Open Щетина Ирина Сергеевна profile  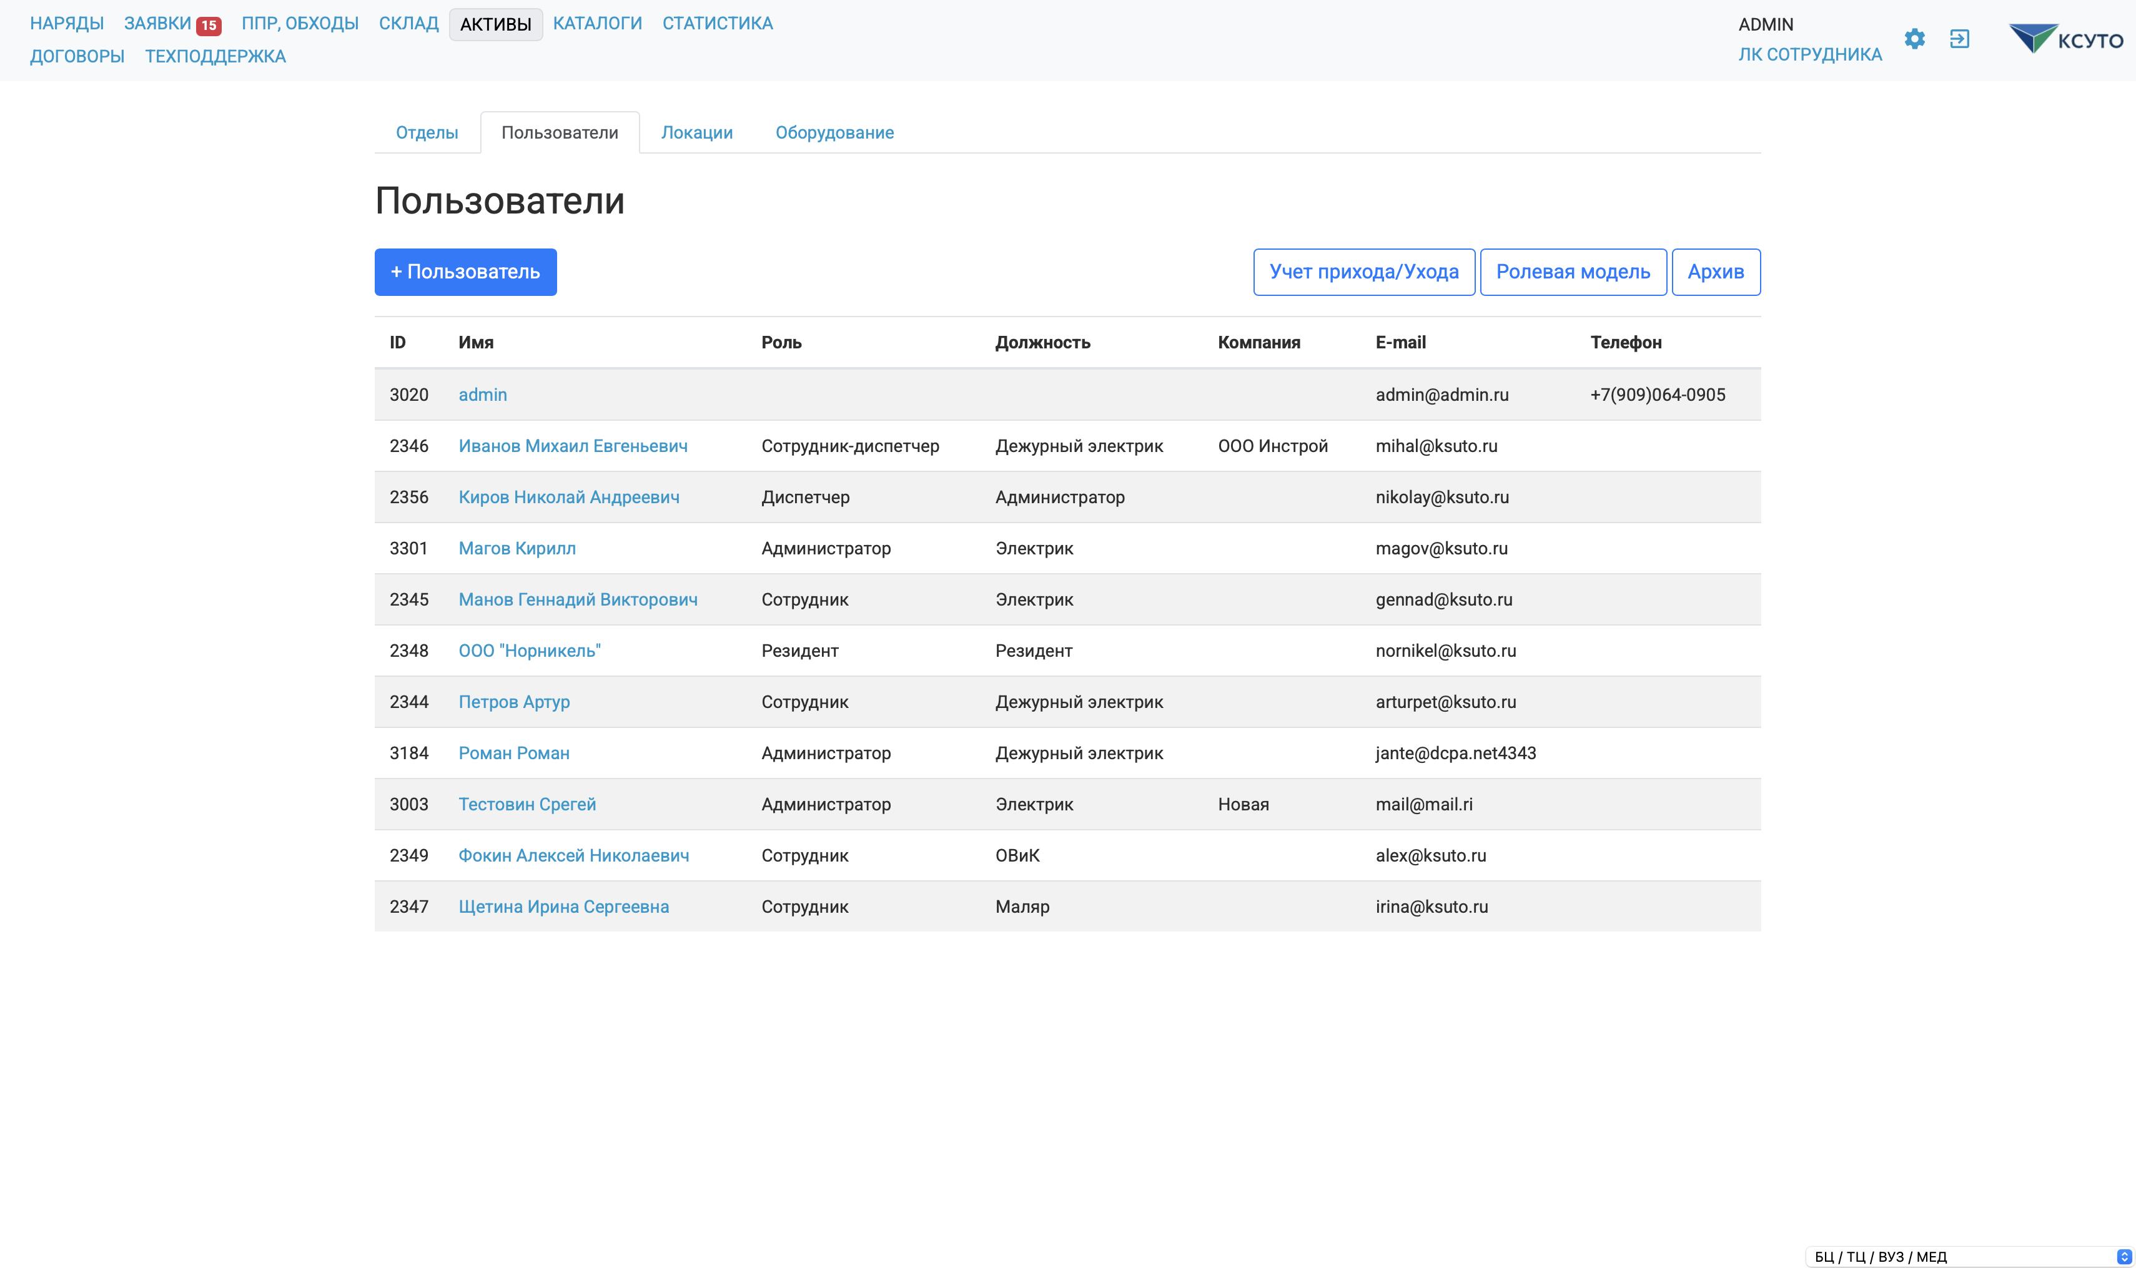tap(563, 907)
